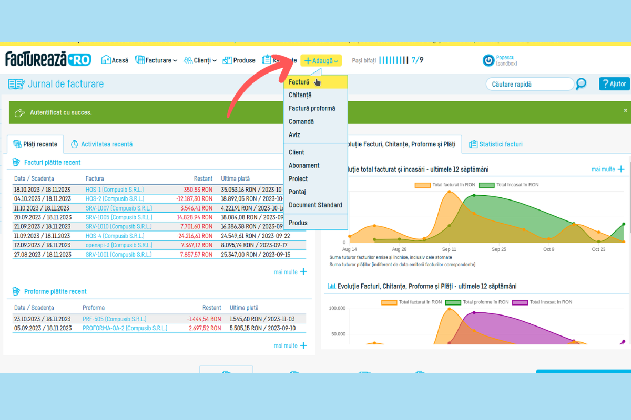Expand the Facturare dropdown menu
This screenshot has width=631, height=420.
click(x=156, y=60)
